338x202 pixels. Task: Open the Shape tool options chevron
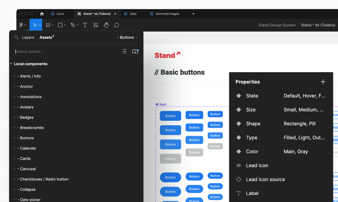click(65, 25)
